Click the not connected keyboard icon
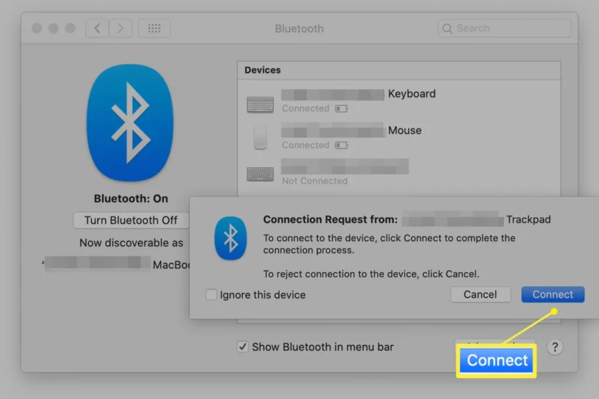Image resolution: width=599 pixels, height=399 pixels. (x=260, y=174)
